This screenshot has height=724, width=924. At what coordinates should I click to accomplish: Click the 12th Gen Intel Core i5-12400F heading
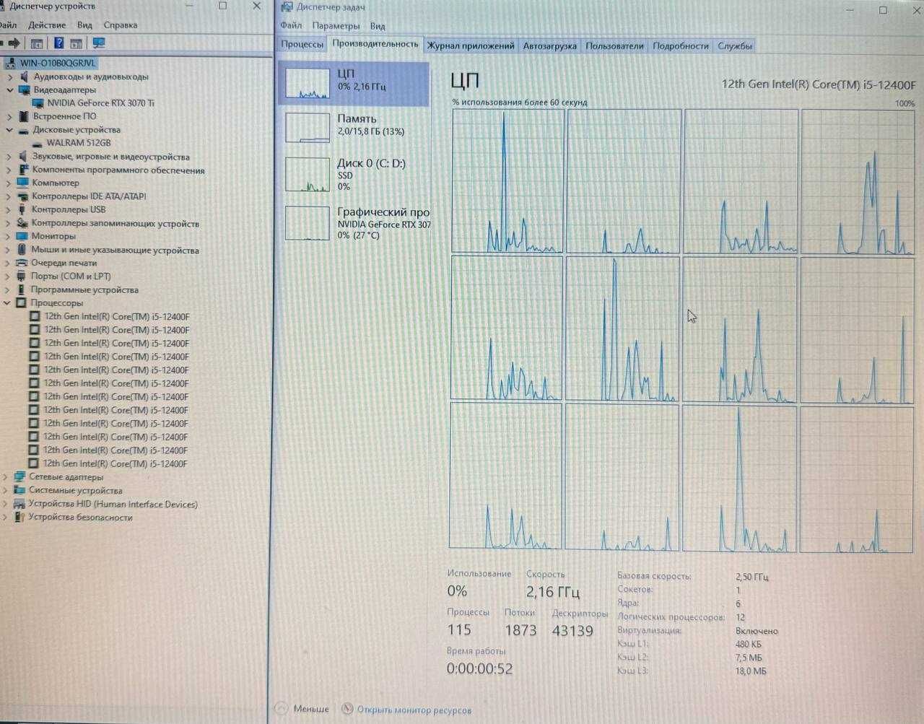pyautogui.click(x=819, y=84)
